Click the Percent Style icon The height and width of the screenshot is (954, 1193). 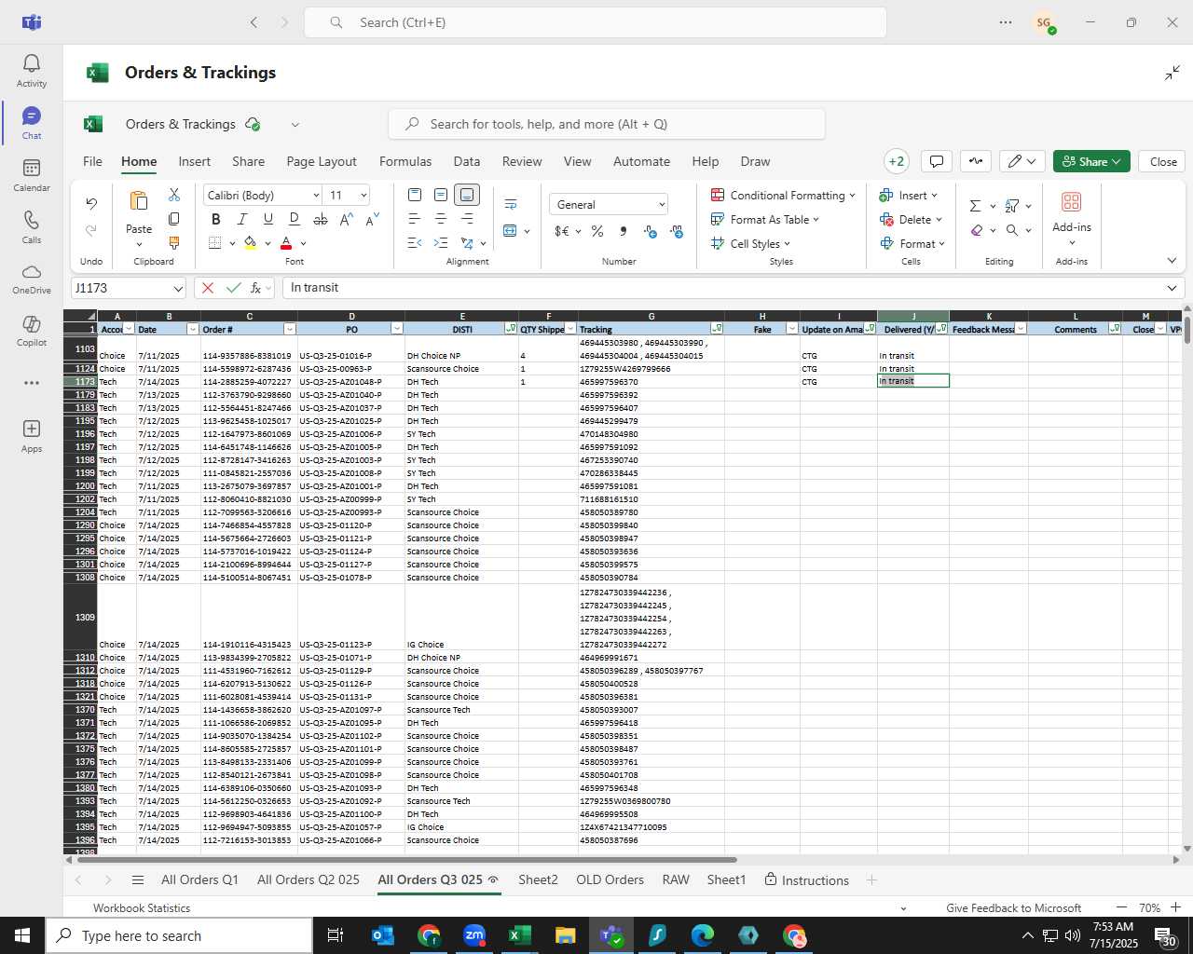coord(597,231)
